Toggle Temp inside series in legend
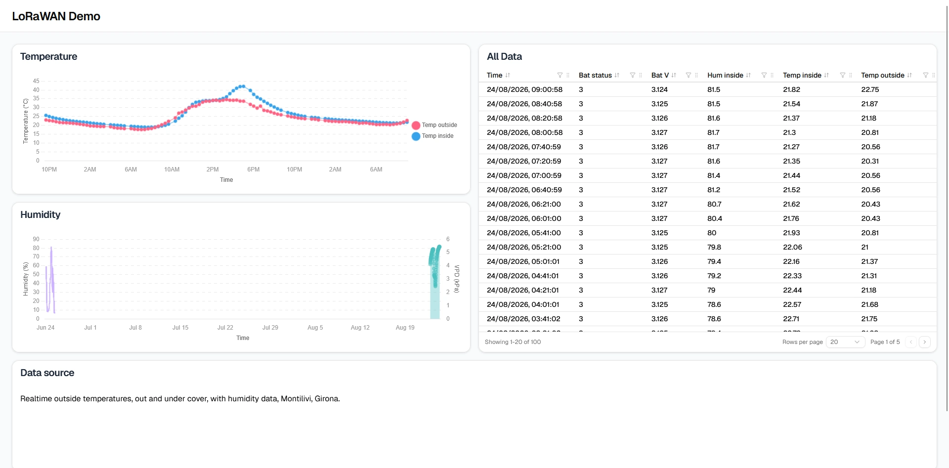 click(432, 136)
